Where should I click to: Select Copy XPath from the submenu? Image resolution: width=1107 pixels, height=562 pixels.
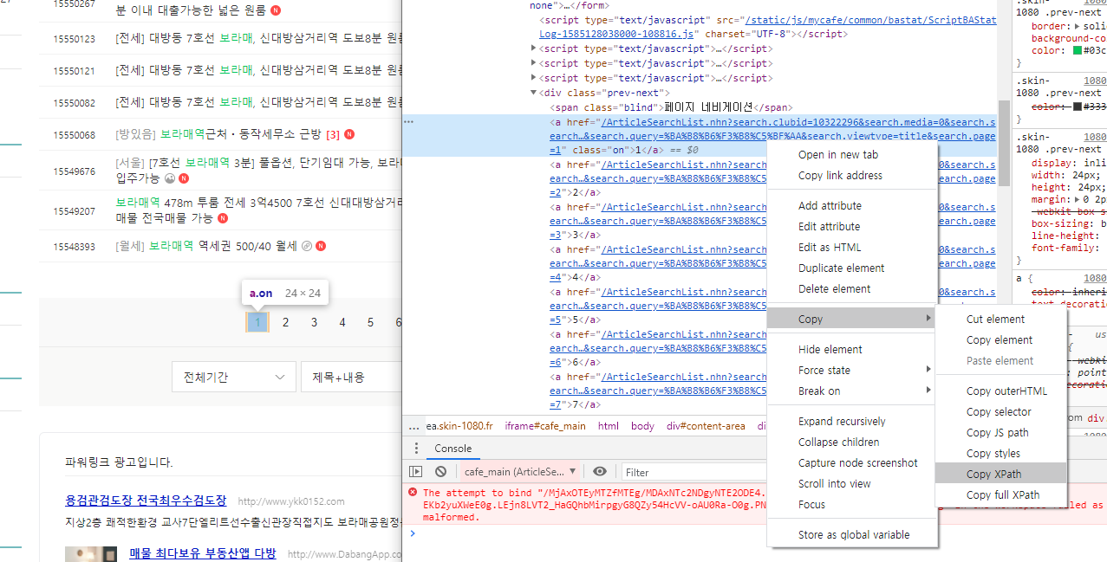(1000, 474)
